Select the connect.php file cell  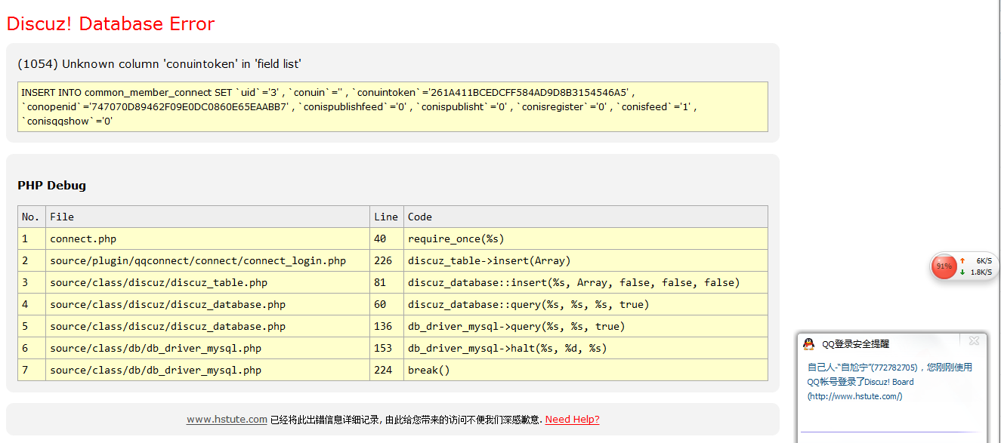point(83,238)
